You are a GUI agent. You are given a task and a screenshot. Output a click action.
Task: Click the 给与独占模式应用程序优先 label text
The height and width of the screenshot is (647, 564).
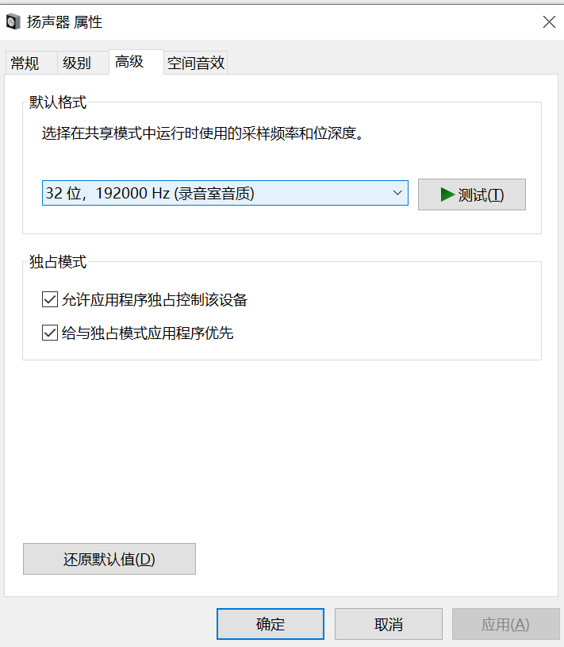(148, 333)
